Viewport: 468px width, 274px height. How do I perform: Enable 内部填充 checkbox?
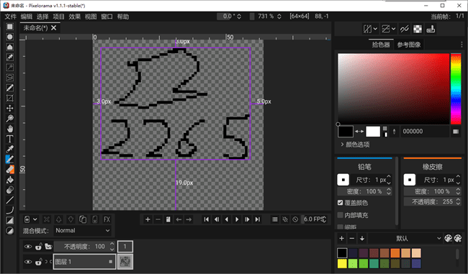[341, 215]
